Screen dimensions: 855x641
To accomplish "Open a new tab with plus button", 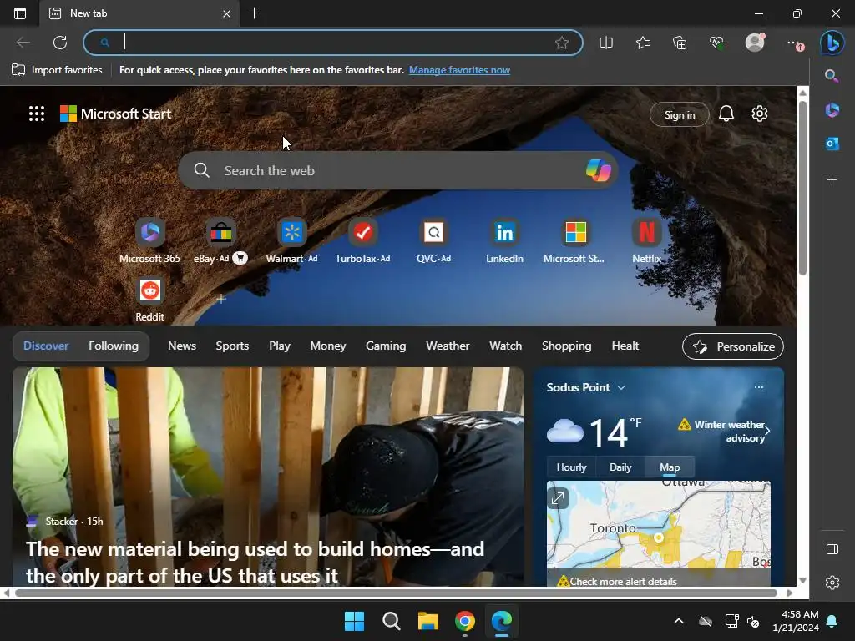I will coord(254,13).
